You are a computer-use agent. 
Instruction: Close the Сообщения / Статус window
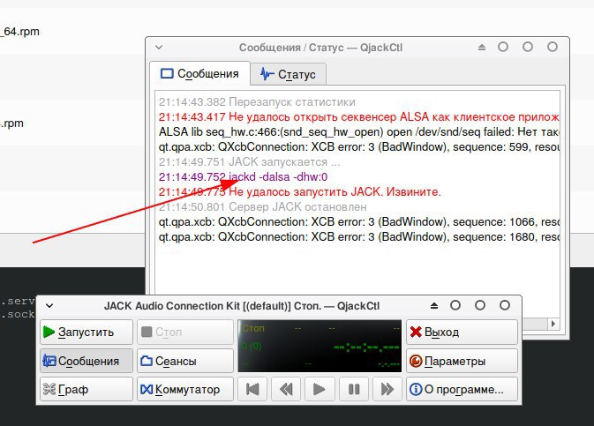pyautogui.click(x=553, y=47)
